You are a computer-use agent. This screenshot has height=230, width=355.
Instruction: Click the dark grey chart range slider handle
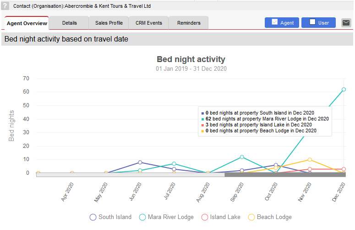point(285,174)
